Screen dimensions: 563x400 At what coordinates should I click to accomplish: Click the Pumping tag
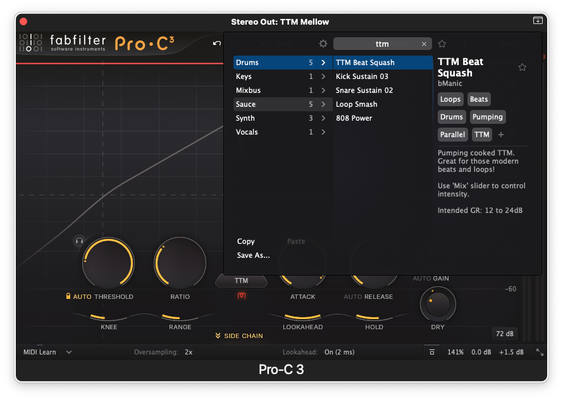coord(487,117)
